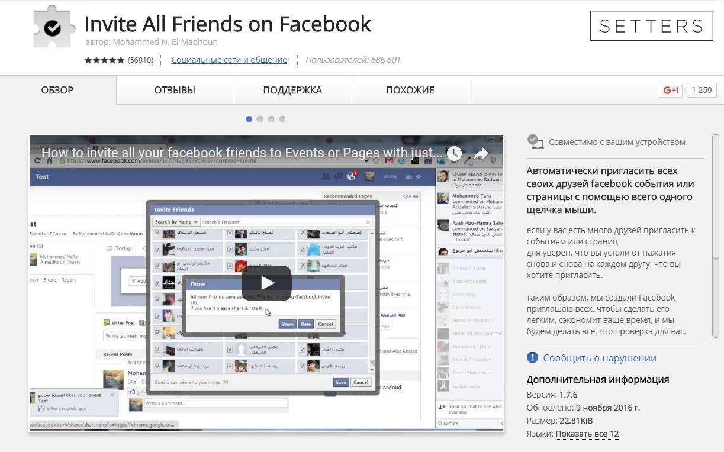Open Социальные сети и общение category link

[x=229, y=60]
